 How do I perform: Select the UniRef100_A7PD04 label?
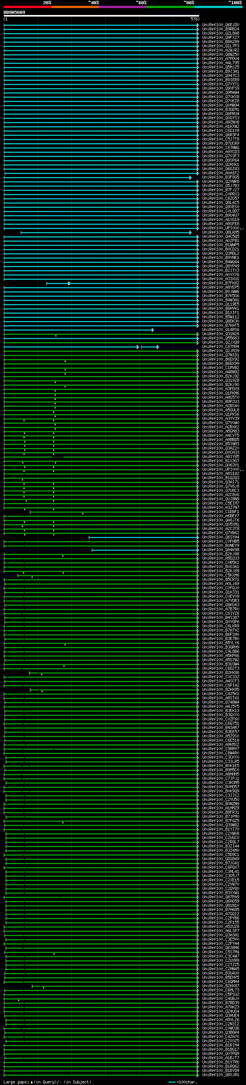221,59
